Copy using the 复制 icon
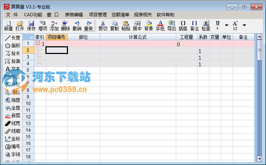 click(114, 26)
